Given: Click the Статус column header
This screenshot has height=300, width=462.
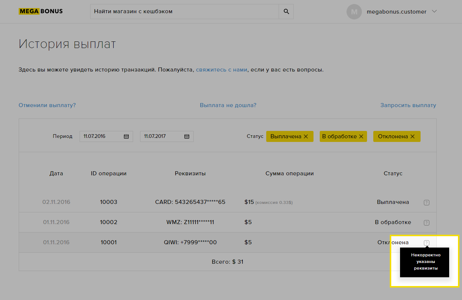Looking at the screenshot, I should (393, 173).
